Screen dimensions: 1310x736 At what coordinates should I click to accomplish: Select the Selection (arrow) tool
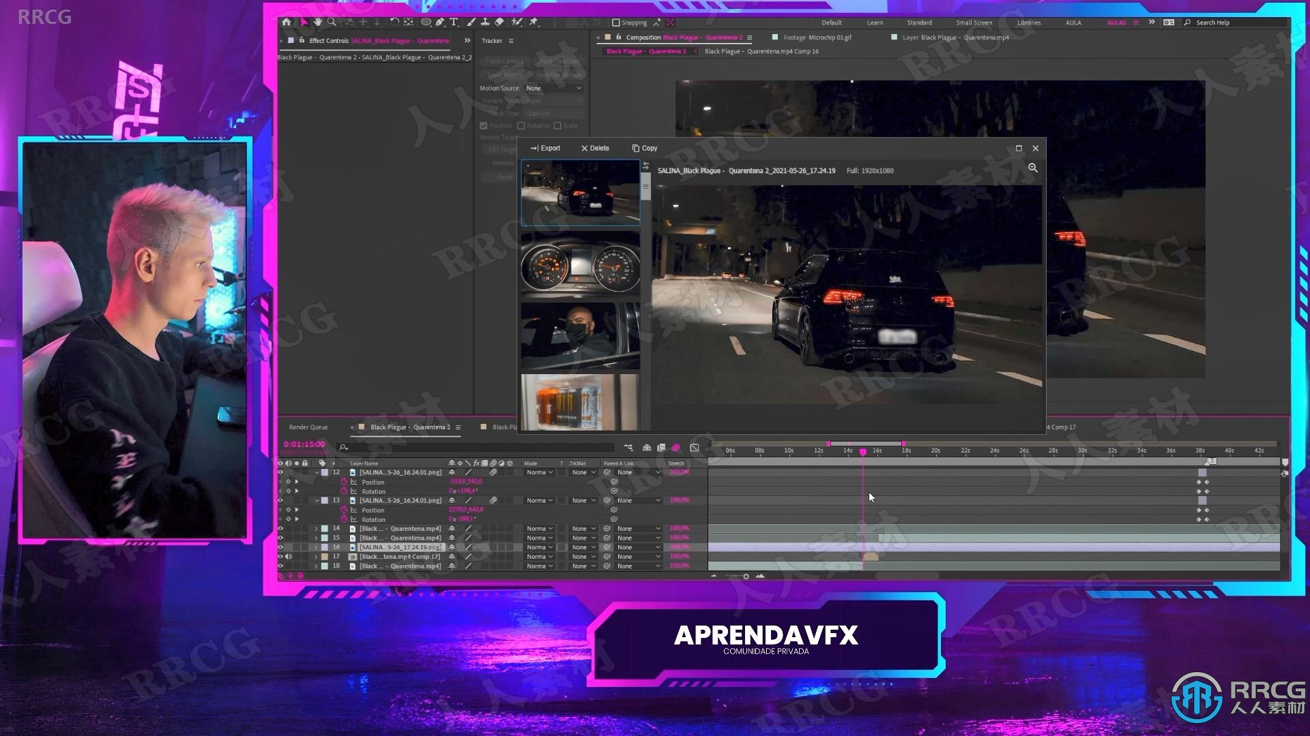(x=304, y=22)
